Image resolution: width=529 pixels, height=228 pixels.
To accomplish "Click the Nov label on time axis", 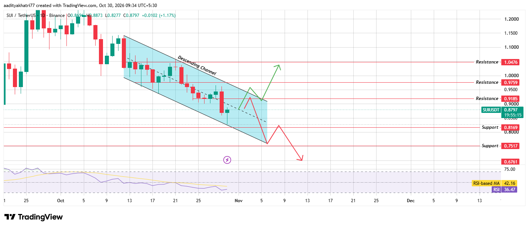I will 238,201.
